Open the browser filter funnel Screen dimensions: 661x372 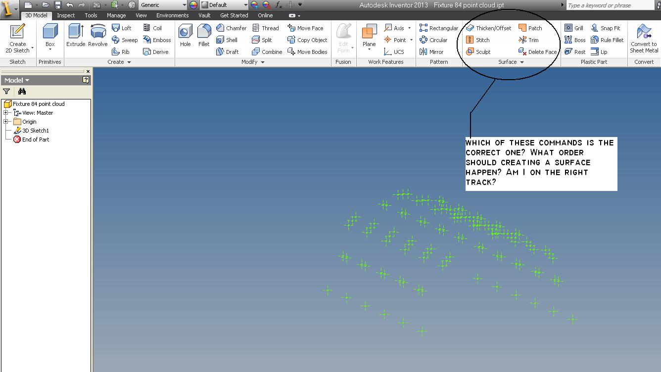coord(6,92)
